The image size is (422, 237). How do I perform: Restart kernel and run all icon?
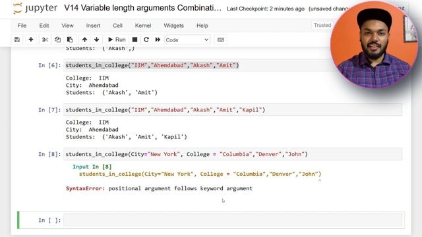pos(158,39)
